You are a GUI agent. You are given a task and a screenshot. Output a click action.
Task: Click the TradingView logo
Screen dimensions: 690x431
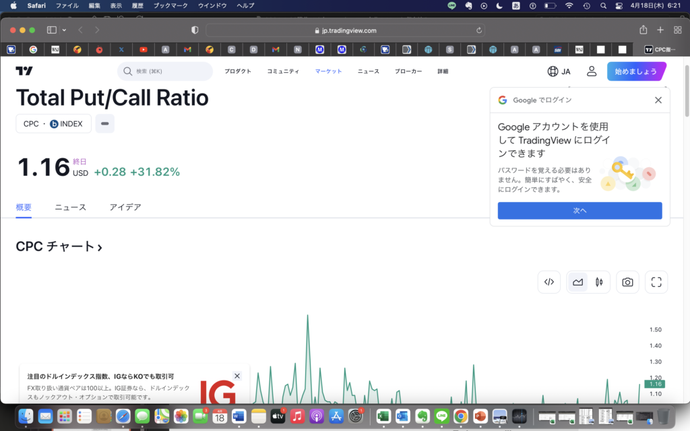(24, 71)
